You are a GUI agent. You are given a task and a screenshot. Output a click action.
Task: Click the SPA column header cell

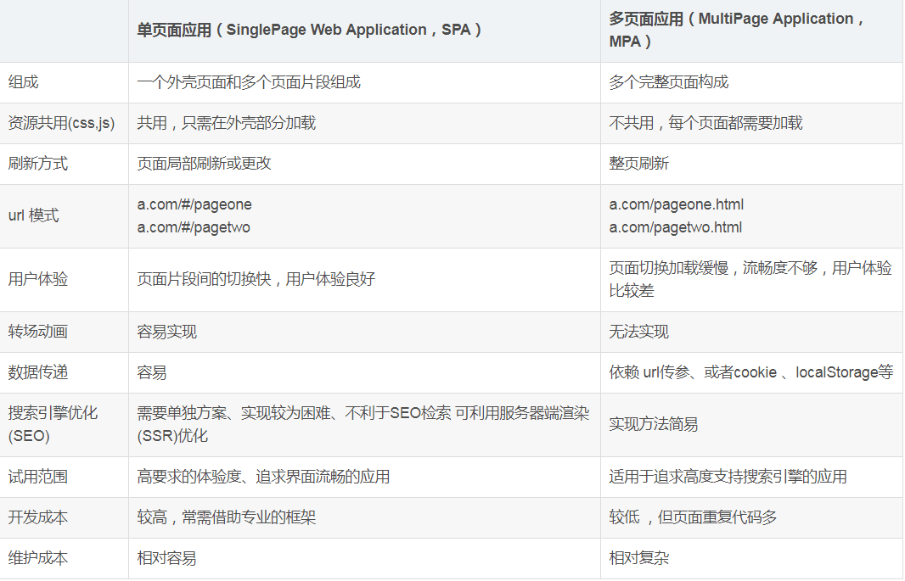pyautogui.click(x=364, y=31)
